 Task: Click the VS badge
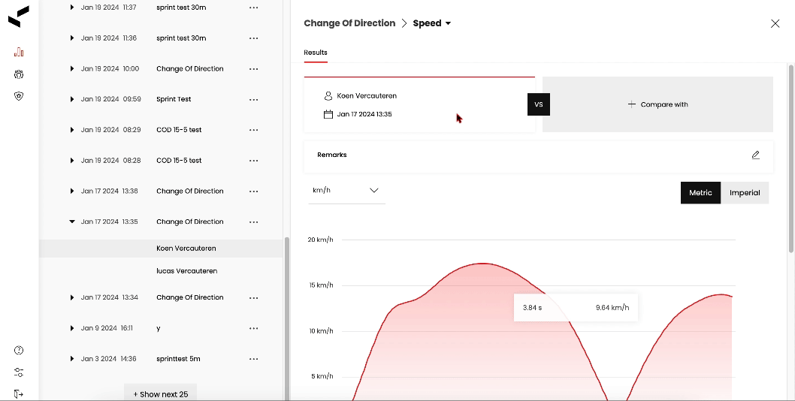539,104
